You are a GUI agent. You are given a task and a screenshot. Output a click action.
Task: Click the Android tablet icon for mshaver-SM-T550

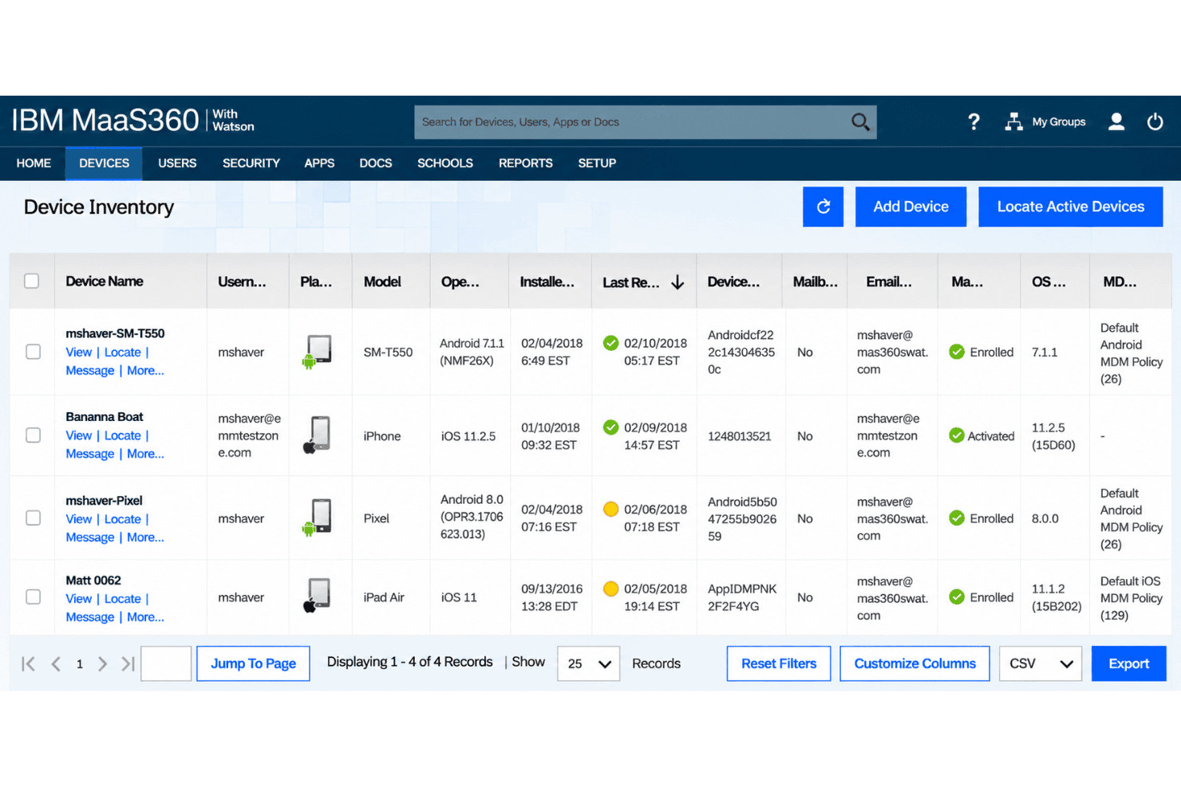pos(317,352)
